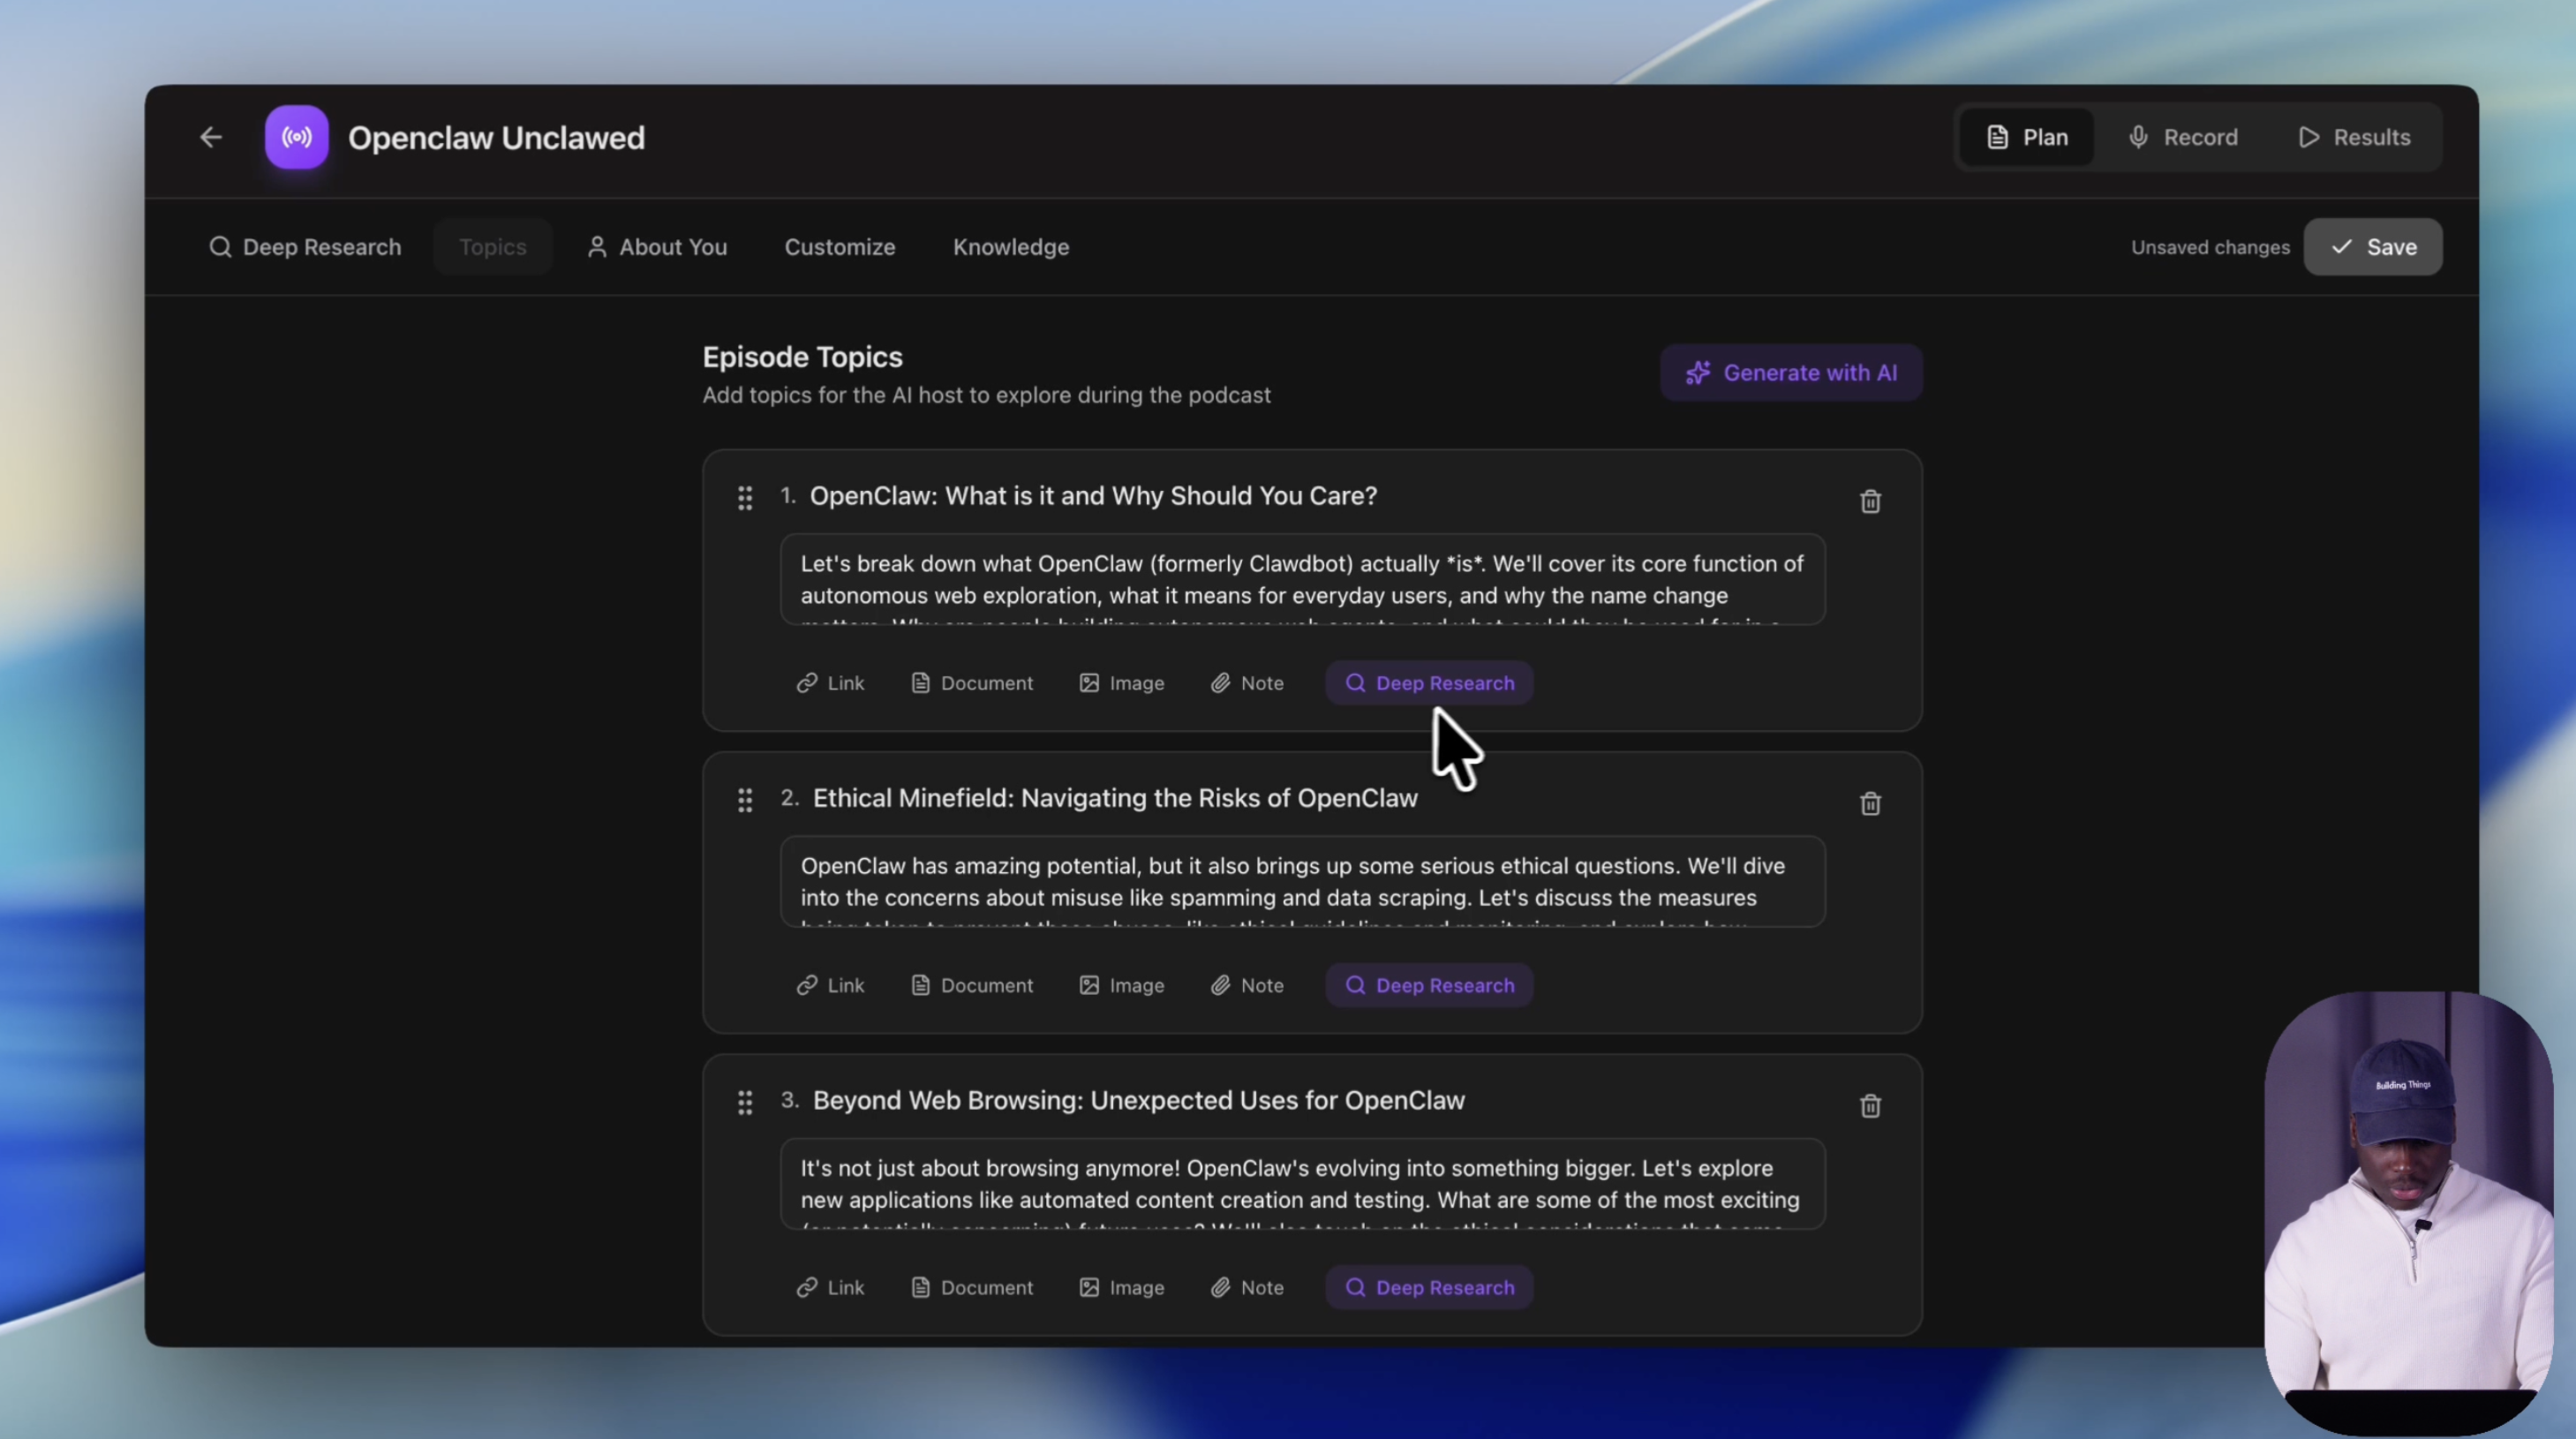This screenshot has width=2576, height=1439.
Task: Go to the Knowledge section
Action: pos(1010,247)
